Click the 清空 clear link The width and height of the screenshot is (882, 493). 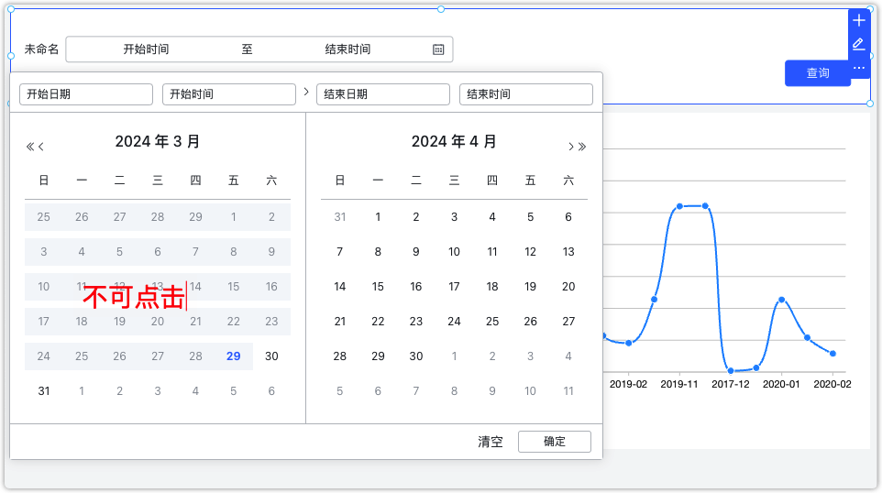point(490,442)
